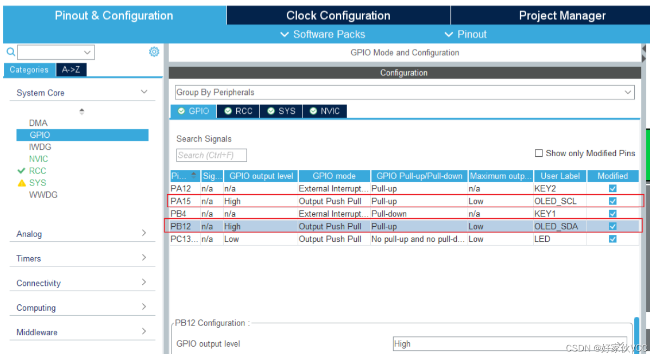Click the GPIO output level field showing High
The height and width of the screenshot is (358, 656).
pyautogui.click(x=510, y=343)
